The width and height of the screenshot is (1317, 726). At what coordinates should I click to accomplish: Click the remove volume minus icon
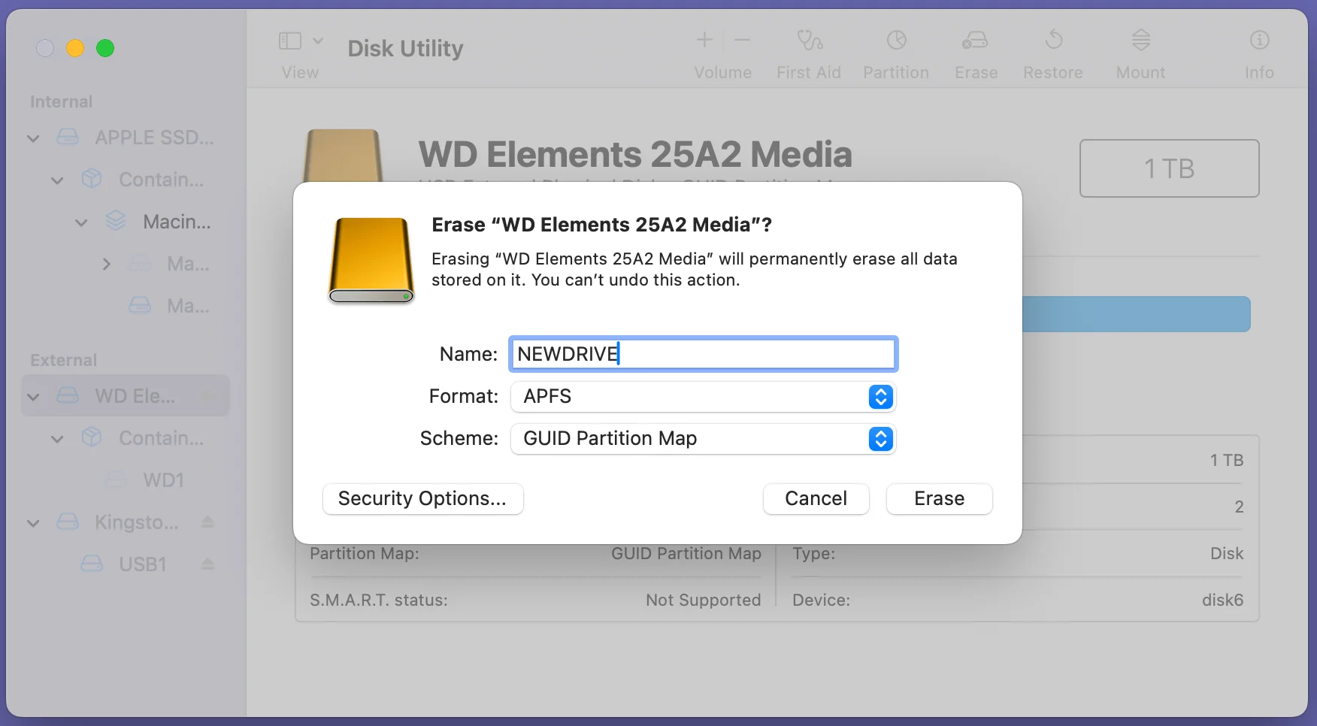743,40
